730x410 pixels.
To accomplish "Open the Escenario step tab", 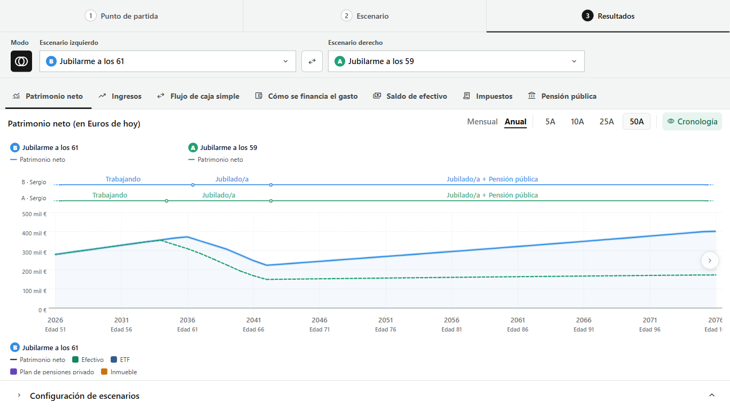I will tap(365, 16).
